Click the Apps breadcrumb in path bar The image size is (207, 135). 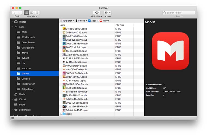click(x=94, y=21)
